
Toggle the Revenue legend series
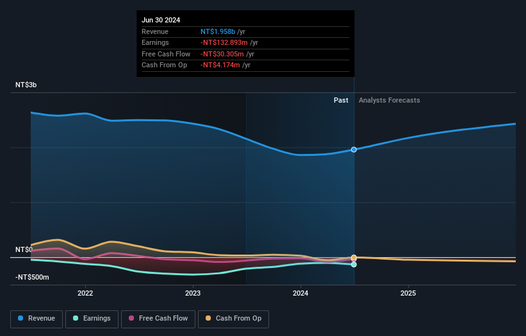pos(37,319)
